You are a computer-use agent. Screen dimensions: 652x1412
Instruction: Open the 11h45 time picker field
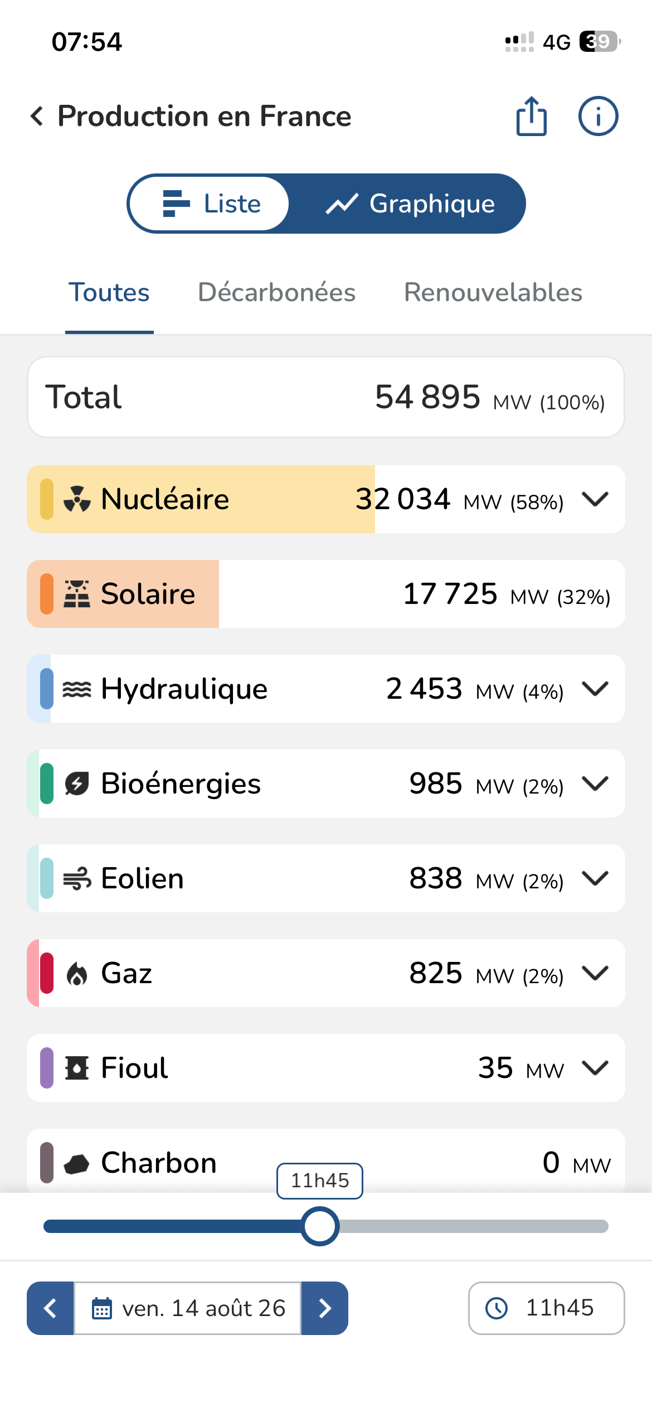pyautogui.click(x=546, y=1308)
